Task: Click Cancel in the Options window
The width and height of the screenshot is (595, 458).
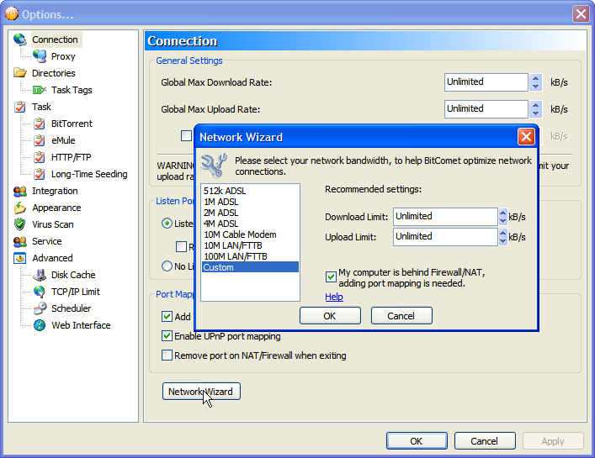Action: click(x=485, y=441)
